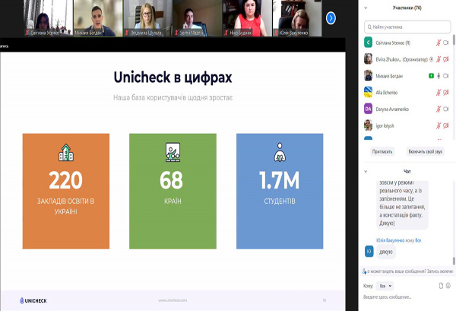456x311 pixels.
Task: Click the Участники (76) panel title
Action: click(407, 8)
